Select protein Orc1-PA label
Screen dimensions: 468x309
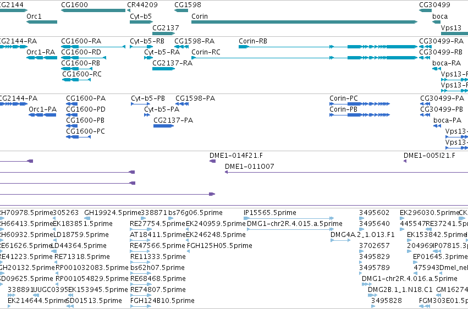[43, 109]
